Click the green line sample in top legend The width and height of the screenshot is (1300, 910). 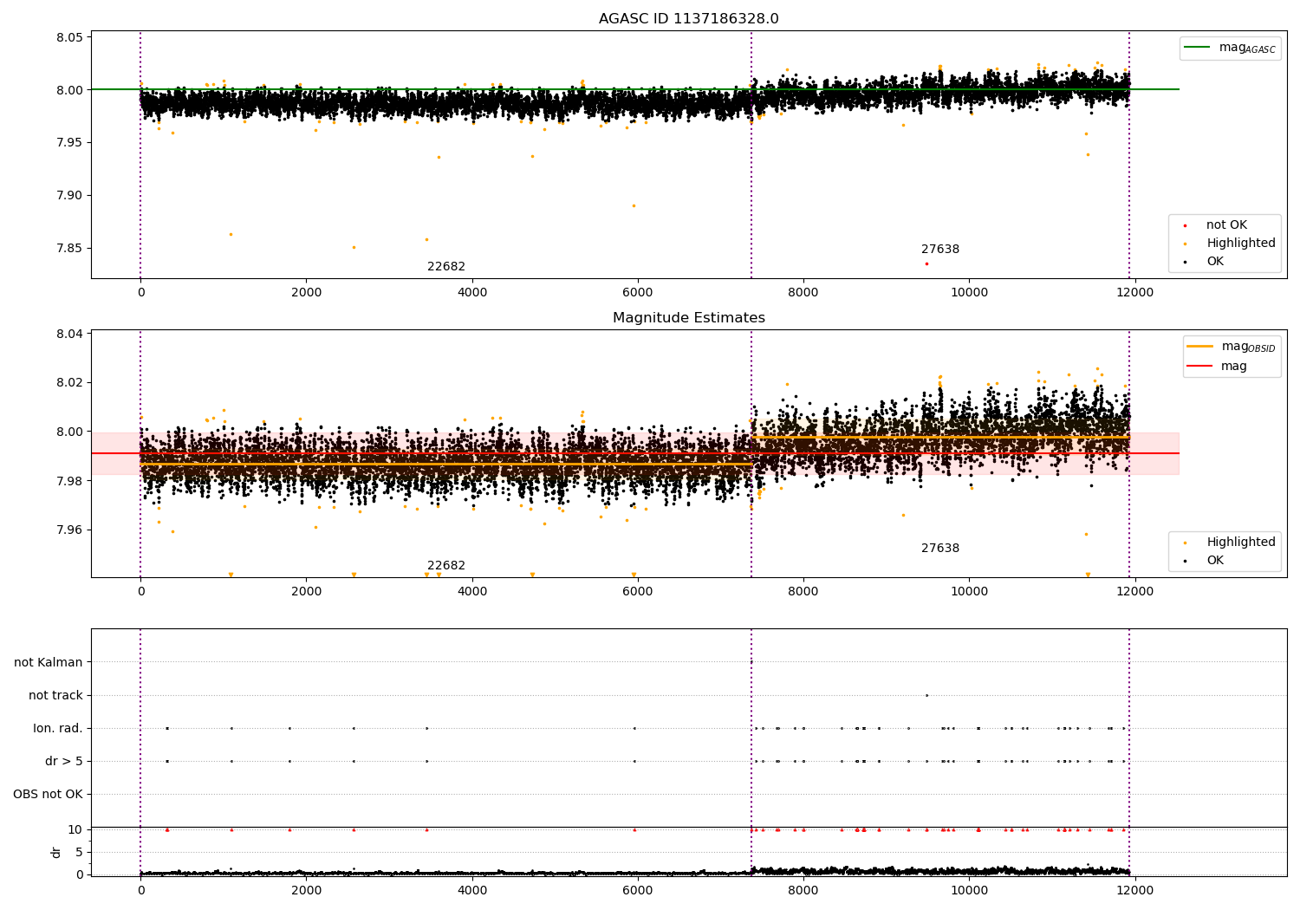pos(1197,48)
